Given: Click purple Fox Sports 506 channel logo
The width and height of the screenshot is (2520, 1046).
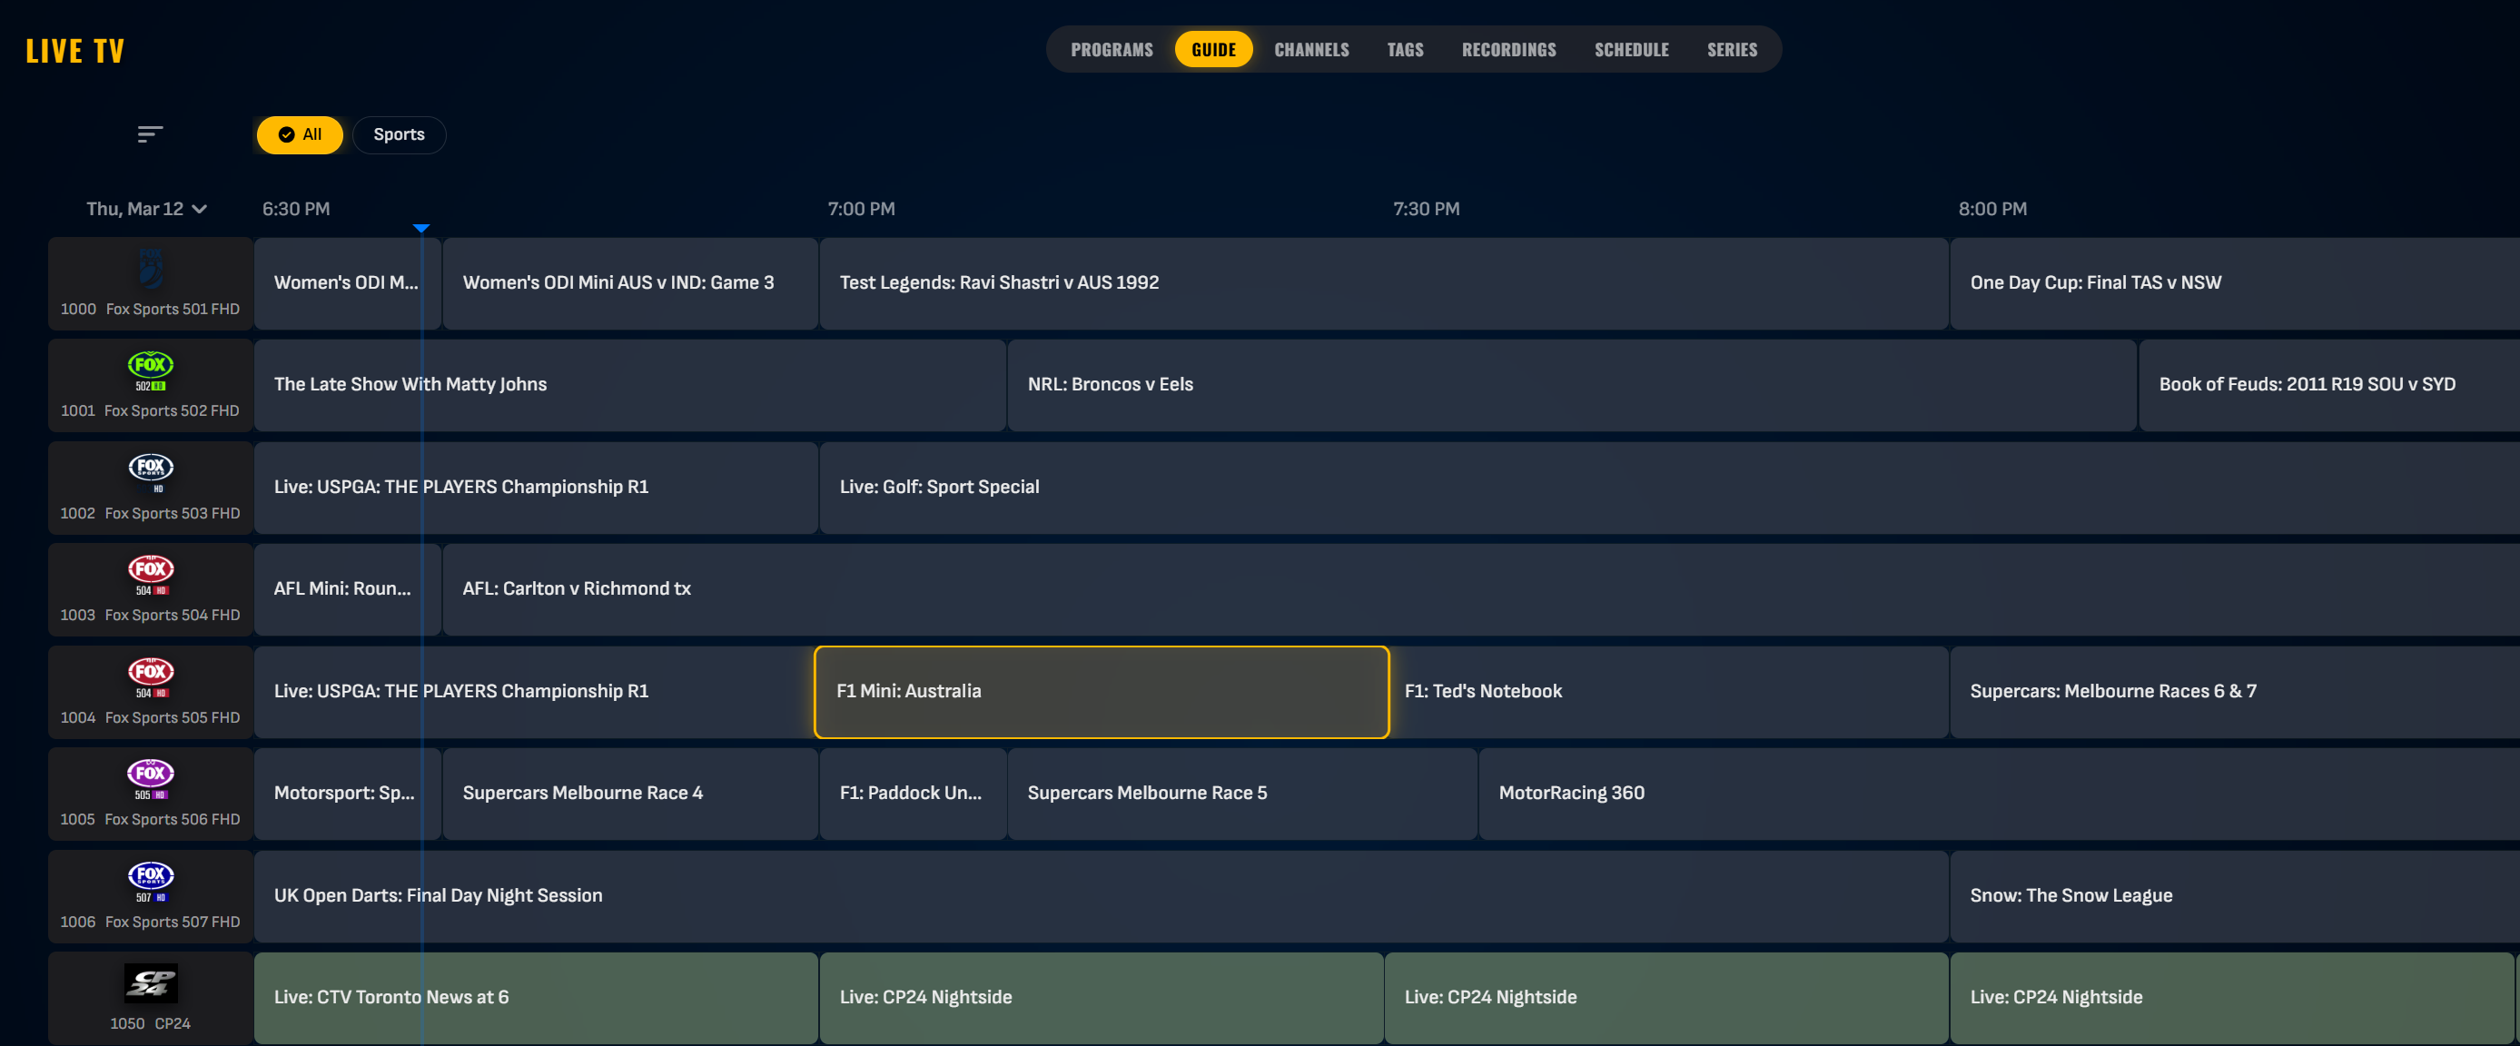Looking at the screenshot, I should pos(151,778).
